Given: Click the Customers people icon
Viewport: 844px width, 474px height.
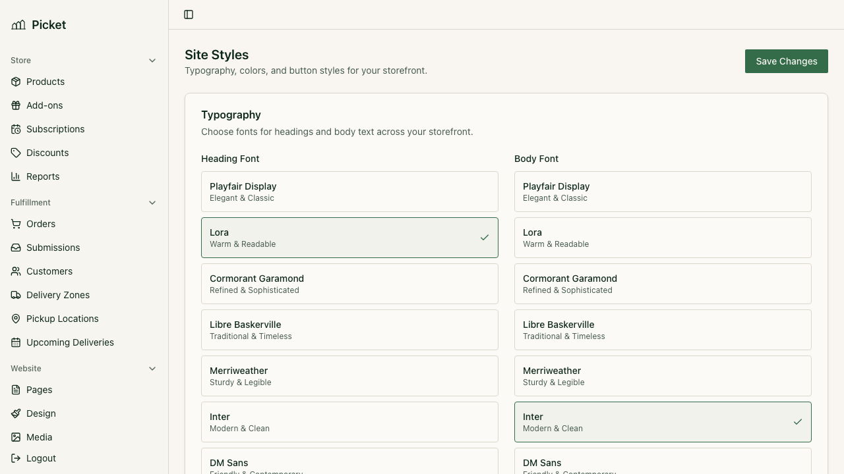Looking at the screenshot, I should point(16,271).
